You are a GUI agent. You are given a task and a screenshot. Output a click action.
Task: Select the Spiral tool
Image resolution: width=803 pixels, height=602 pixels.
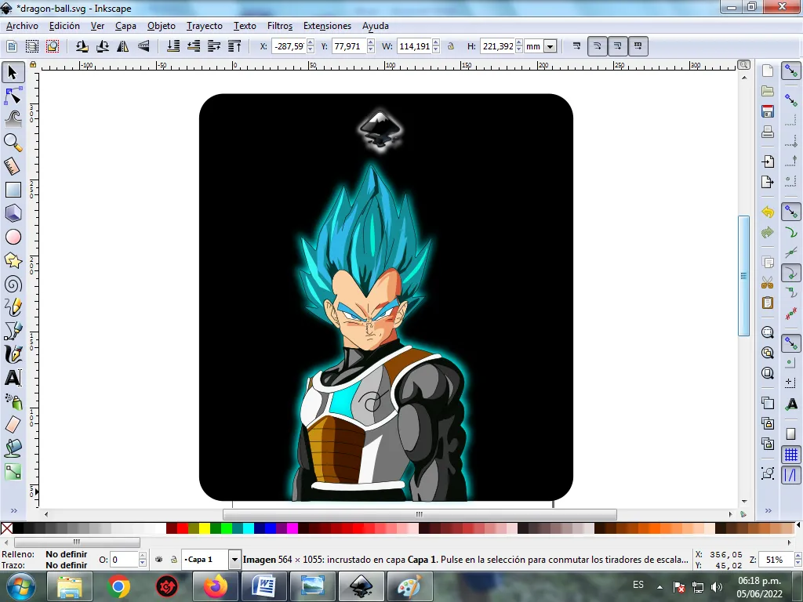[13, 284]
